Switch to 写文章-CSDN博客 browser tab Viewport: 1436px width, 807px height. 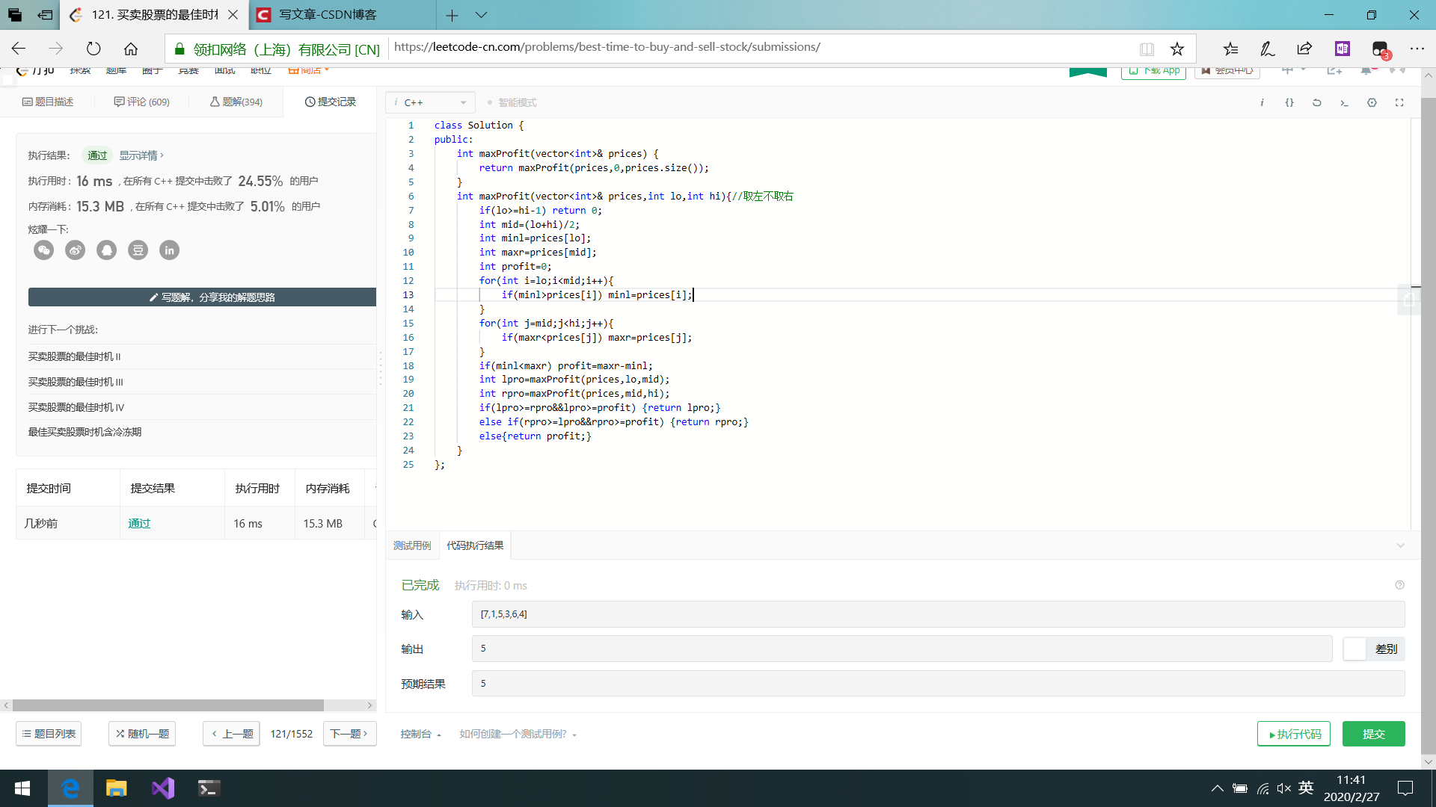pyautogui.click(x=343, y=15)
